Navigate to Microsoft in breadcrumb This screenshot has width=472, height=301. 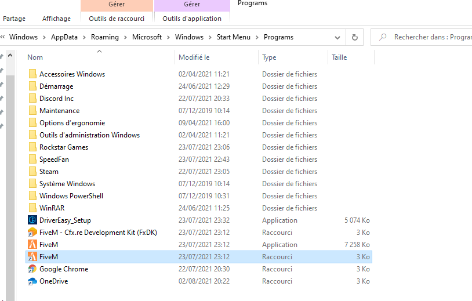click(147, 37)
